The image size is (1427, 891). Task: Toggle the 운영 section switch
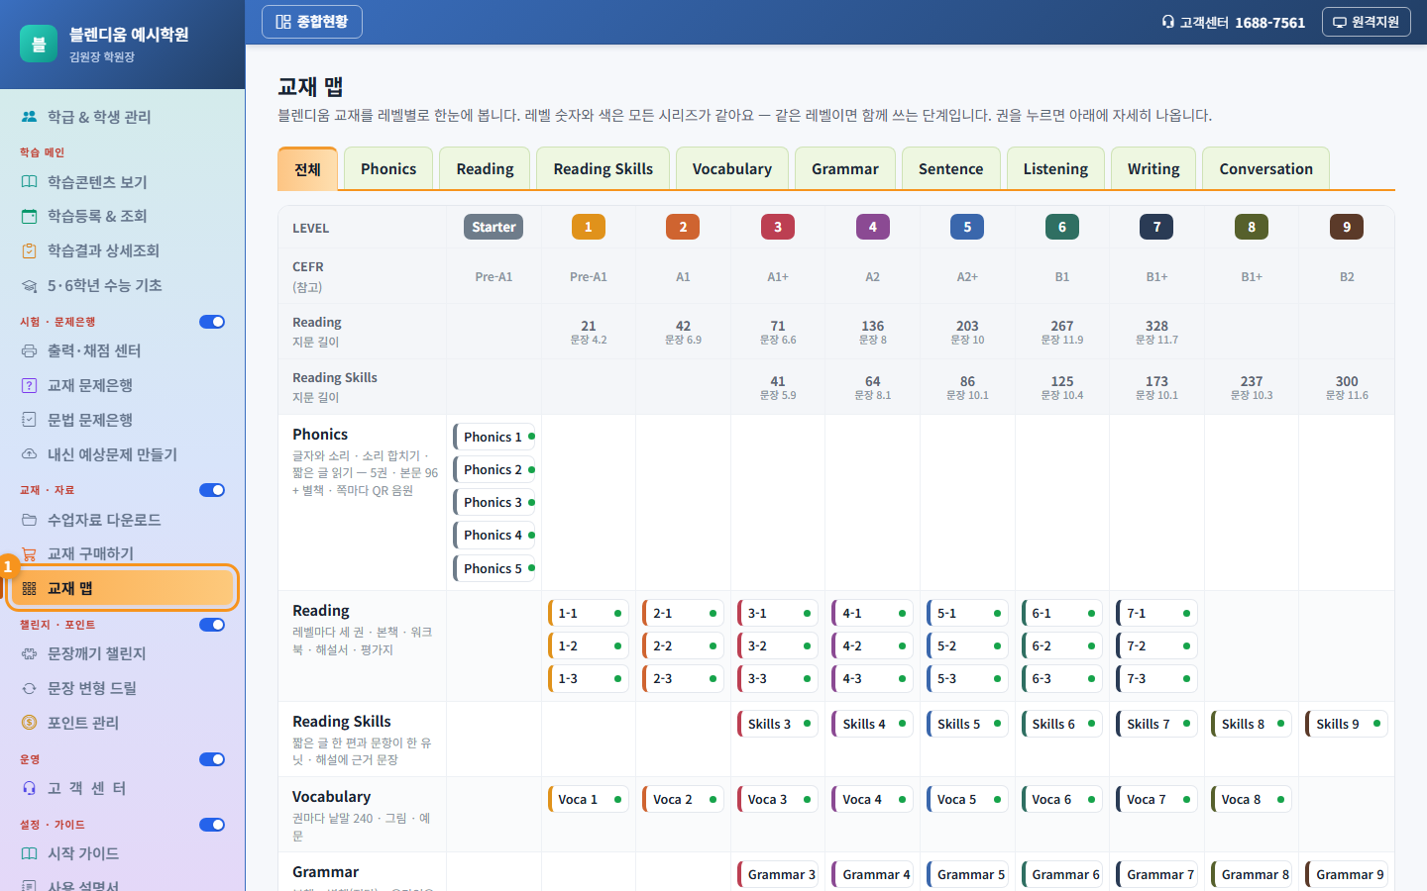click(212, 759)
